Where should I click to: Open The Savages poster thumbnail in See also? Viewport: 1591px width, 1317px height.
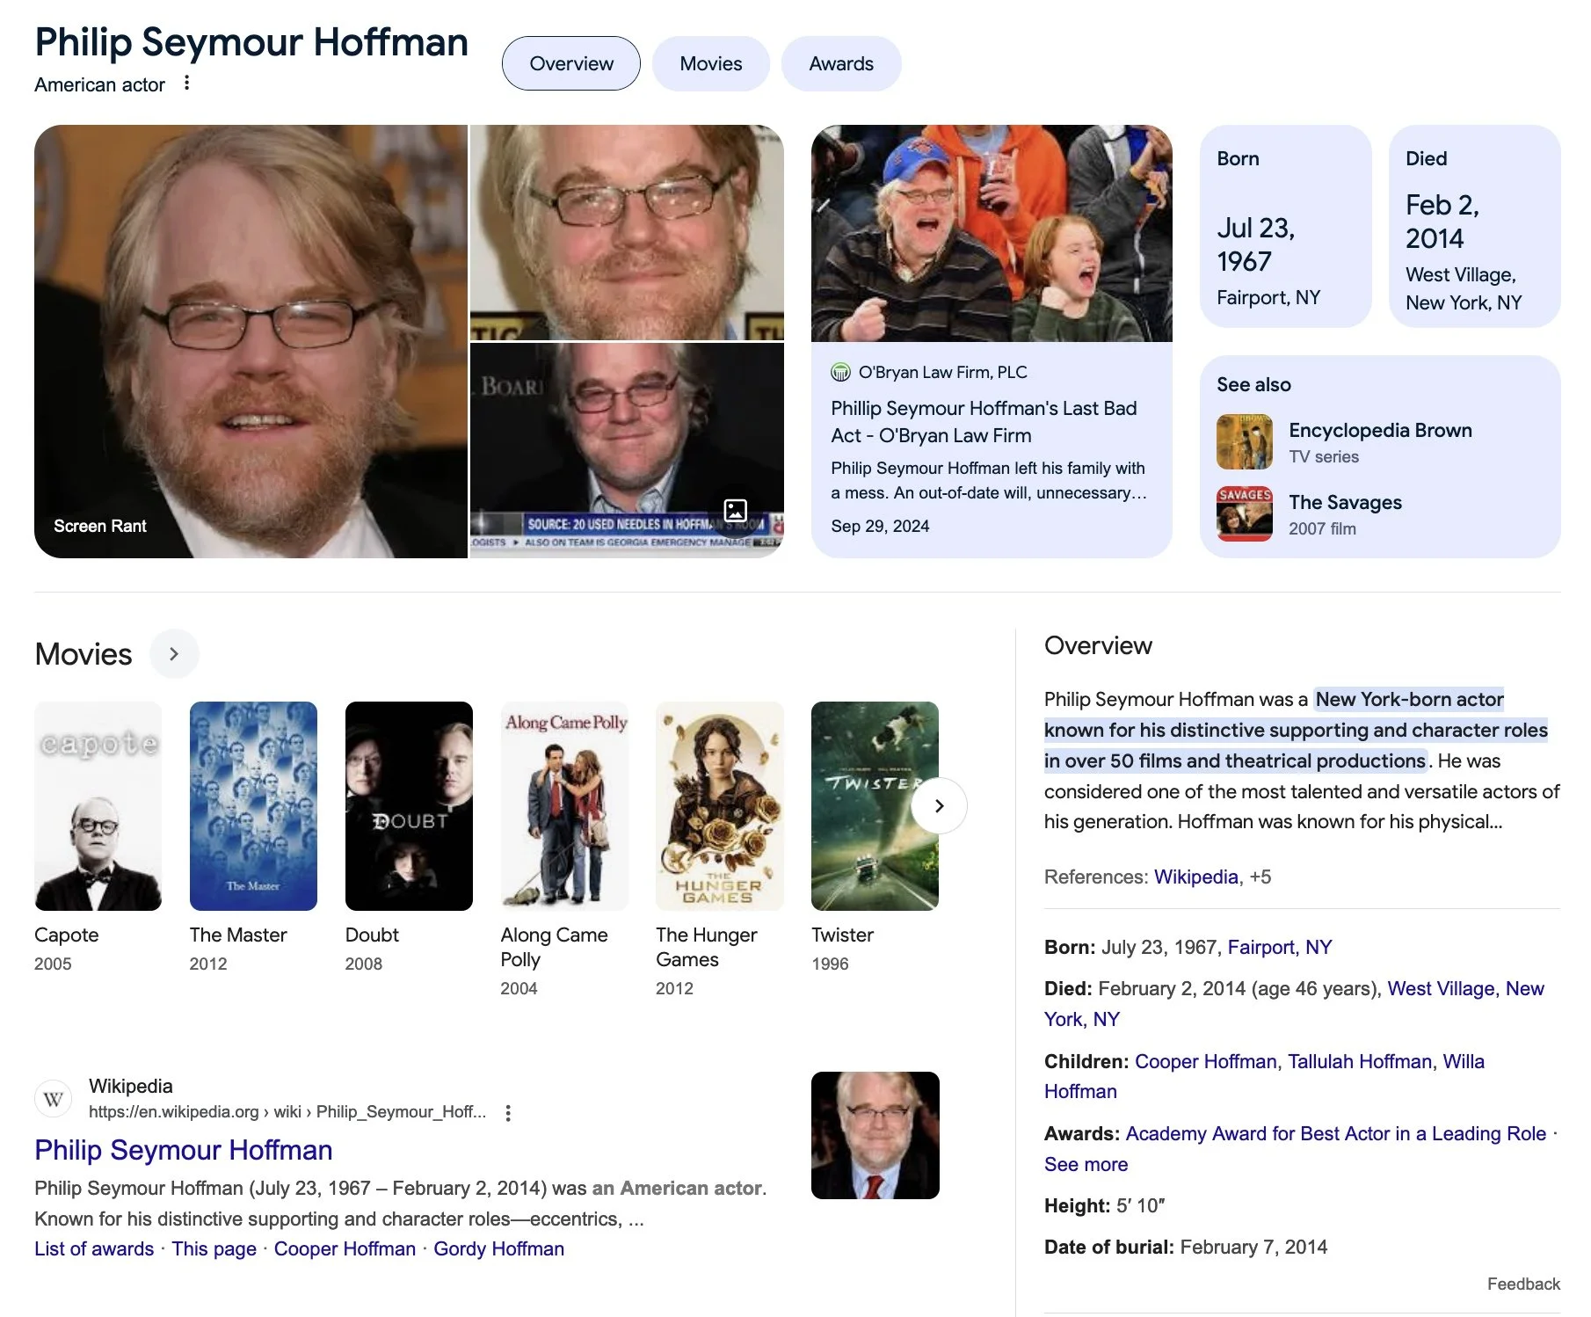coord(1245,513)
